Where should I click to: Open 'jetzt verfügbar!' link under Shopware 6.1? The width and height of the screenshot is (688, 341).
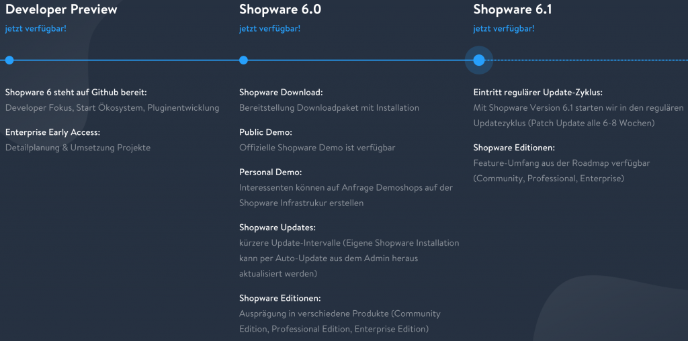[x=504, y=29]
